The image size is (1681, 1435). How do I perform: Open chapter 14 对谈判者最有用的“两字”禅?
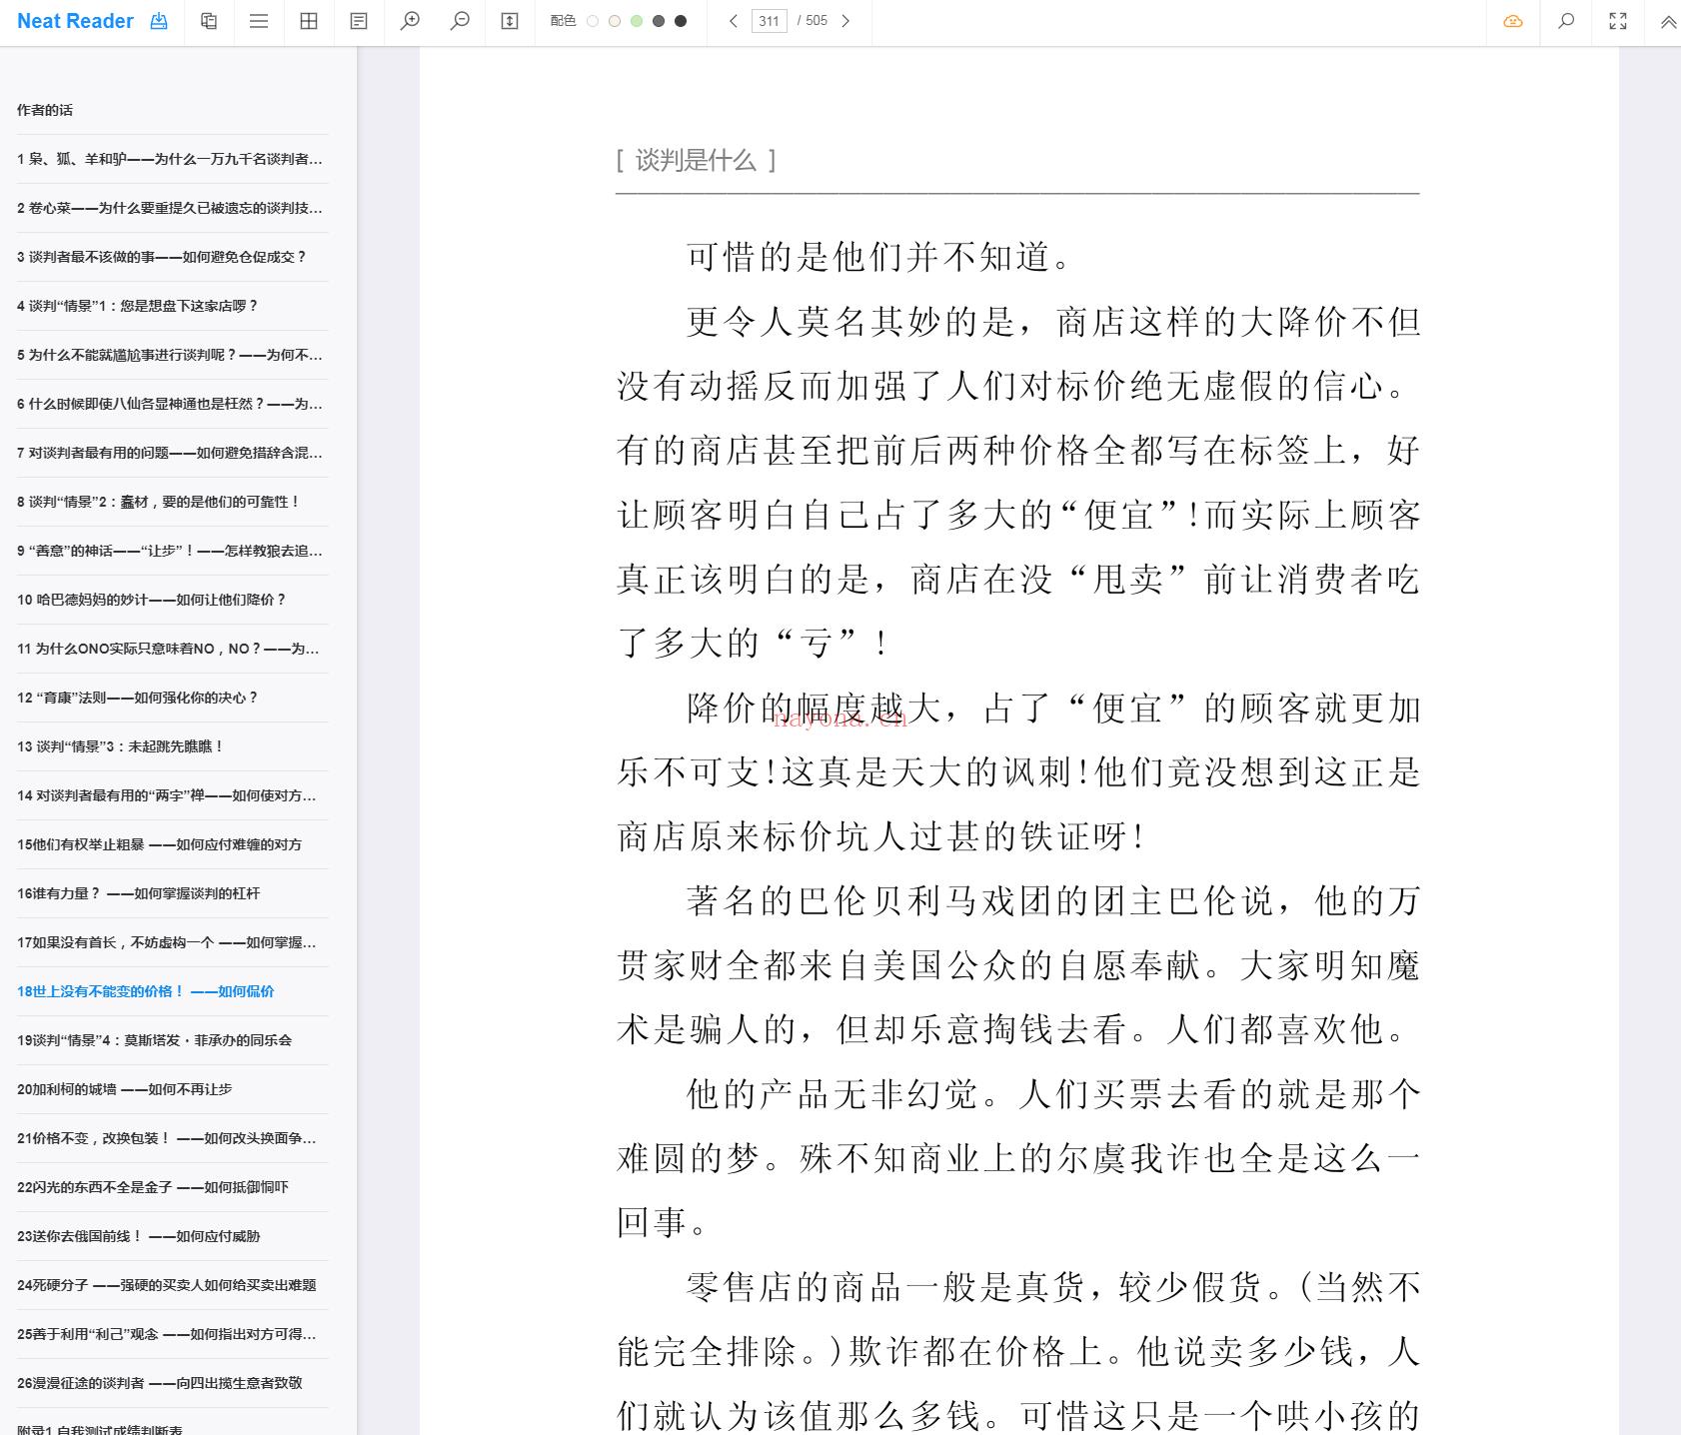(167, 795)
